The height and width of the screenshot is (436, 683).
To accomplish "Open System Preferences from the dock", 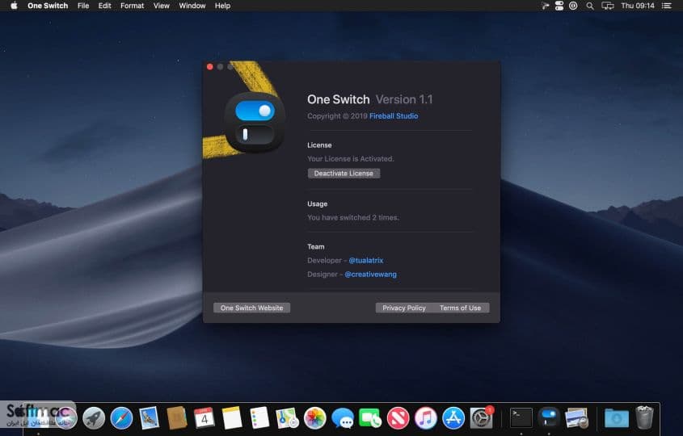I will (481, 418).
